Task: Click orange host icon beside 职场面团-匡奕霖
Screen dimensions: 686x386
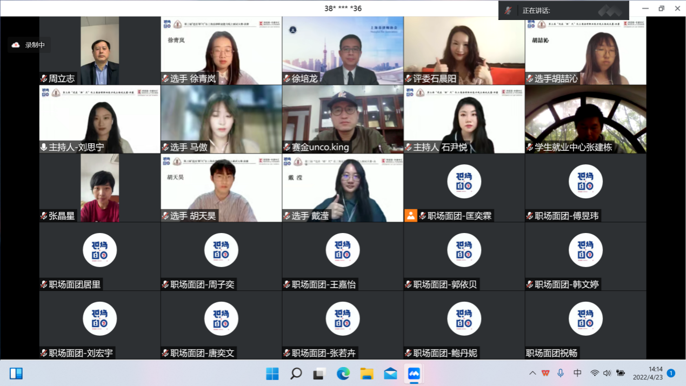Action: click(411, 216)
